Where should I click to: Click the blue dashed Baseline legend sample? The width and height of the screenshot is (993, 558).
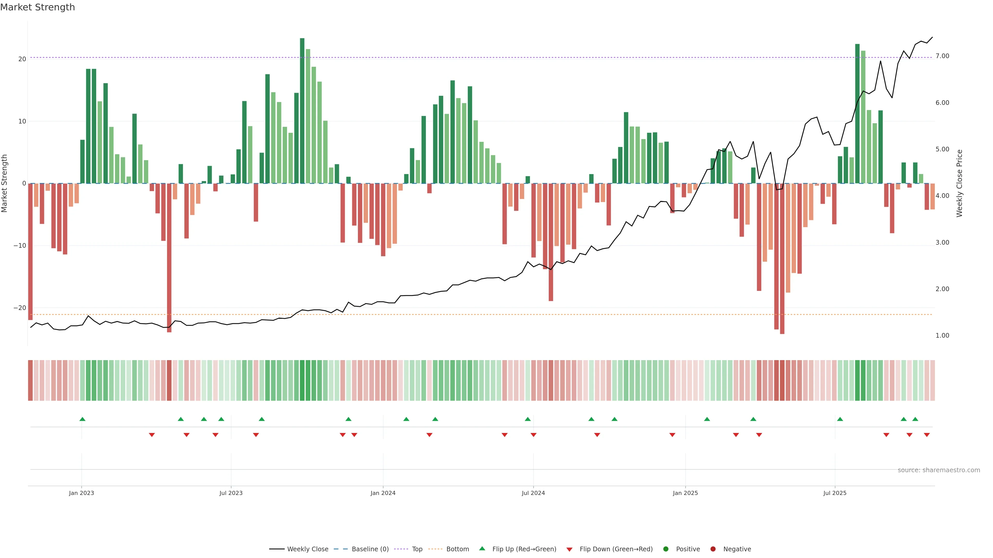pos(340,549)
